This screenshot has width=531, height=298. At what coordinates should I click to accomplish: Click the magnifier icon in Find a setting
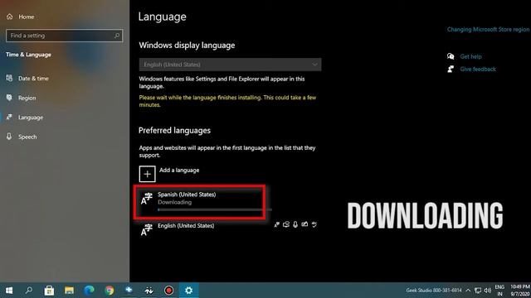click(x=117, y=36)
